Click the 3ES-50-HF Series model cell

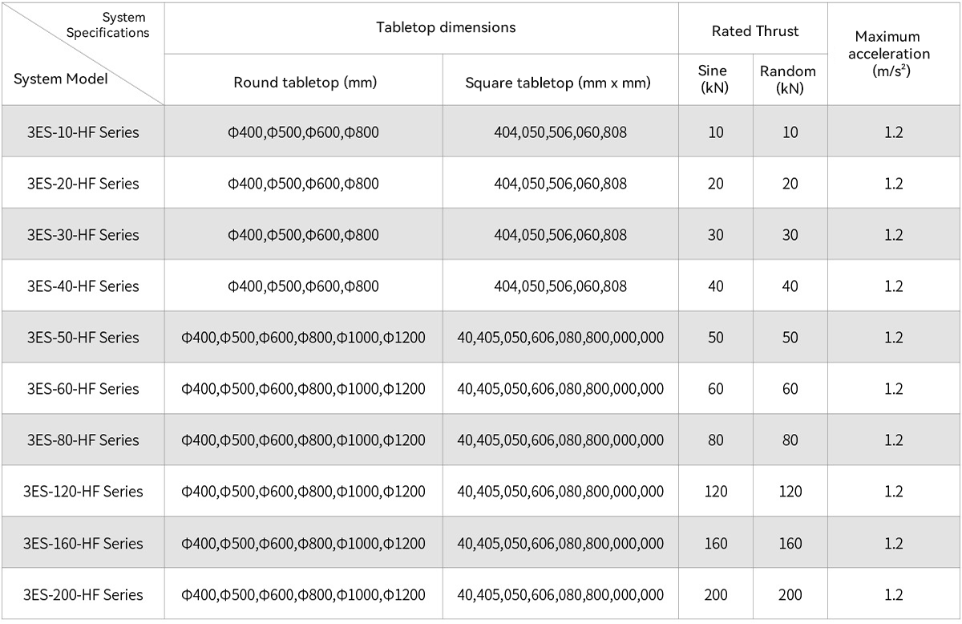click(x=83, y=337)
